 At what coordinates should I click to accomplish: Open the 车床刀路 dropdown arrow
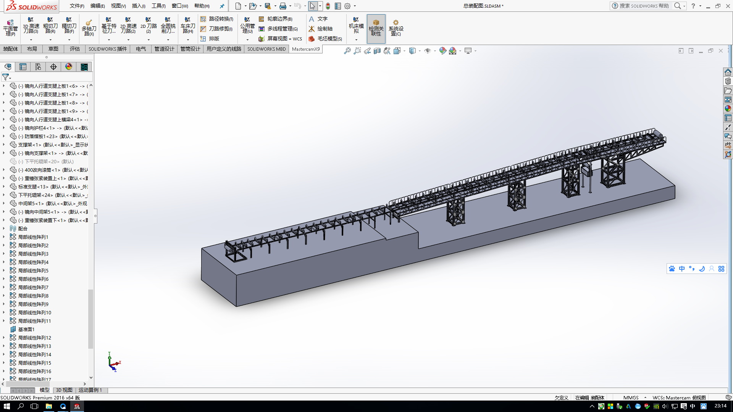187,40
